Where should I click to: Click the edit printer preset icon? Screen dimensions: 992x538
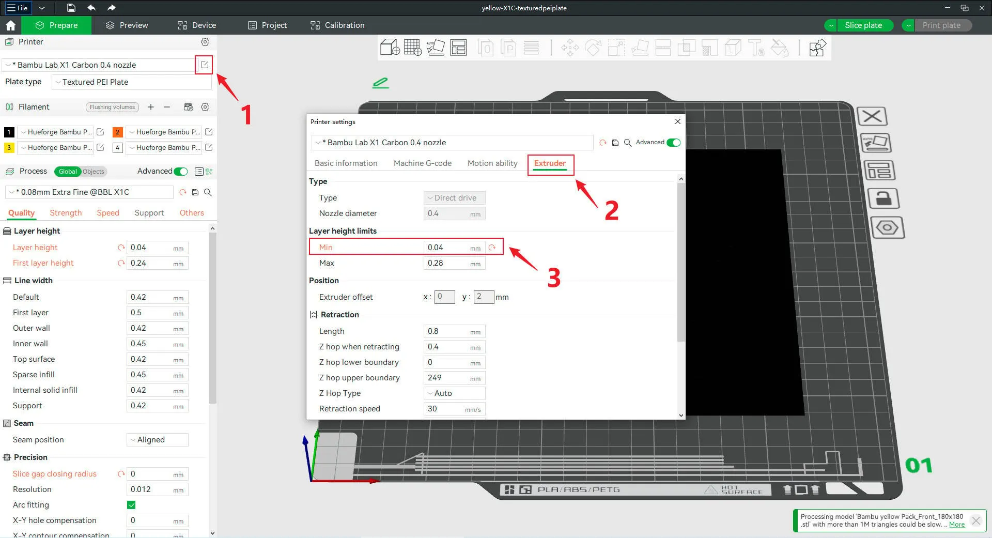[x=204, y=65]
